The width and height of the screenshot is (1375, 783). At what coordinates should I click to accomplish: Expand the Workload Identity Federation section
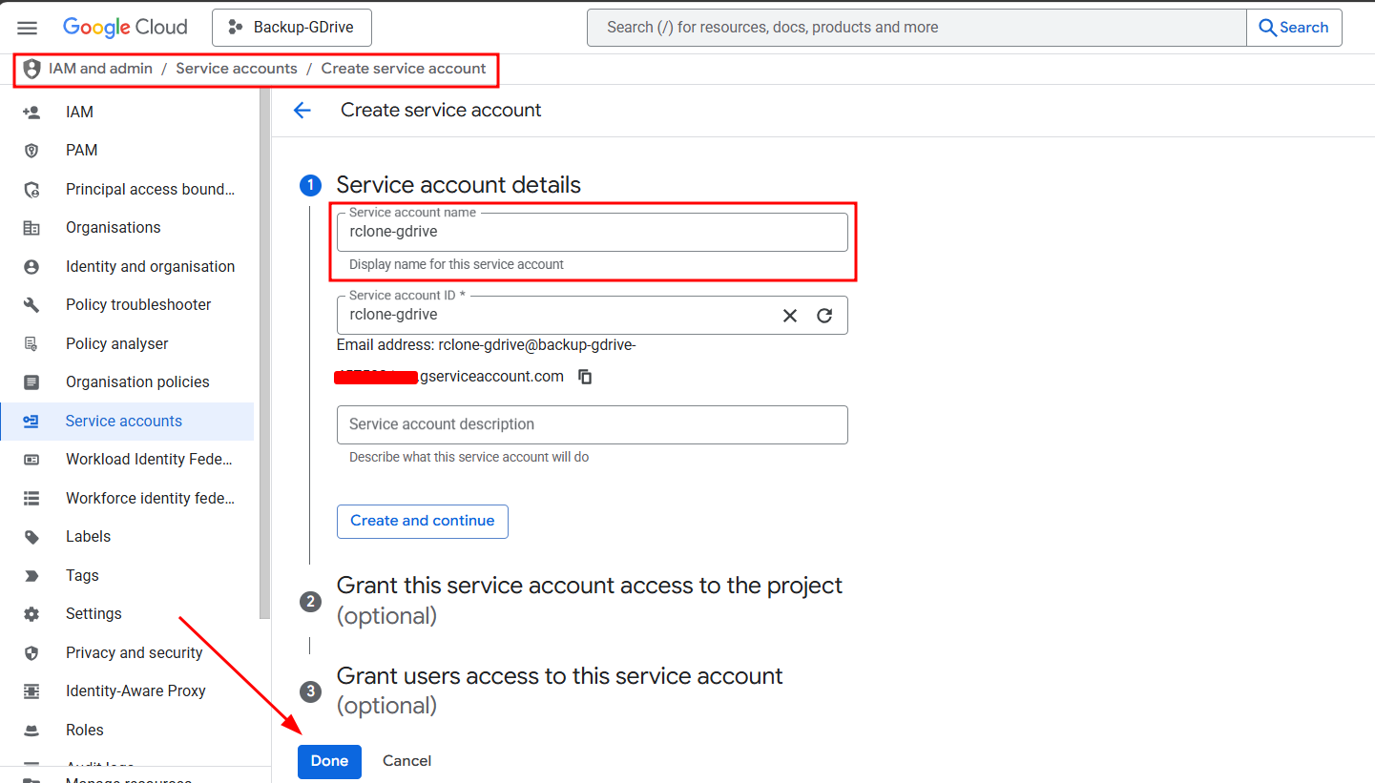click(x=148, y=459)
